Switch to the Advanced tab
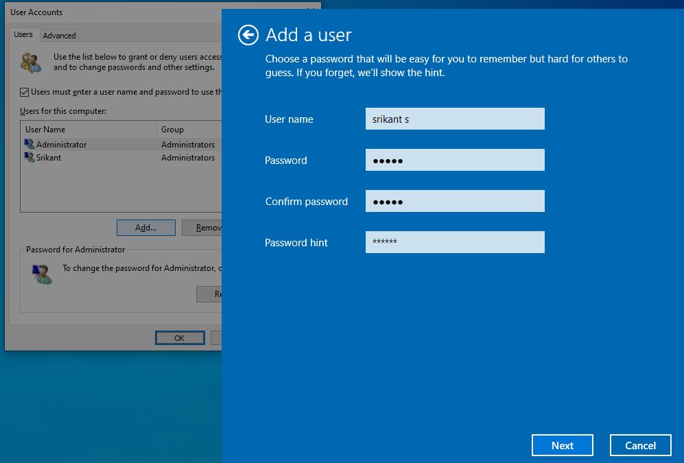This screenshot has height=463, width=684. [60, 36]
